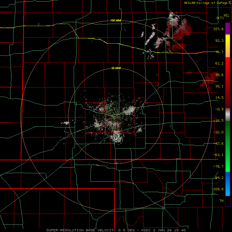The image size is (232, 232).
Task: Click the -109.8 velocity scale value
Action: pos(217,189)
